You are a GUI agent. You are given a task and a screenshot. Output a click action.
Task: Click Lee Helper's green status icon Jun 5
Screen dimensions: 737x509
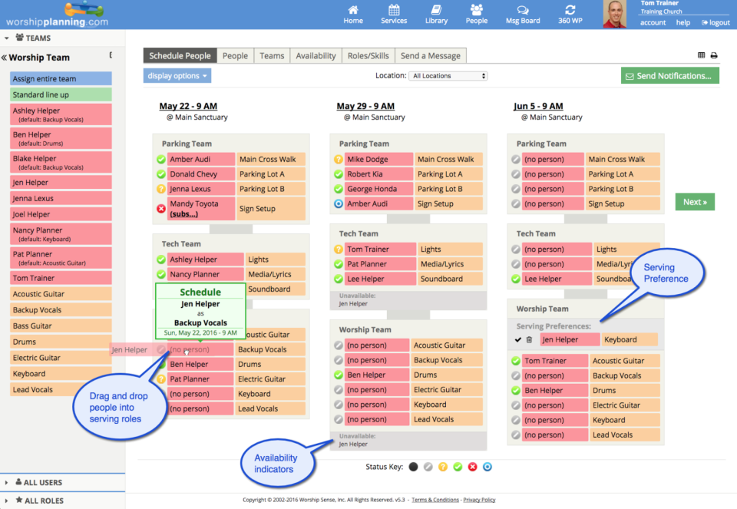(x=516, y=279)
